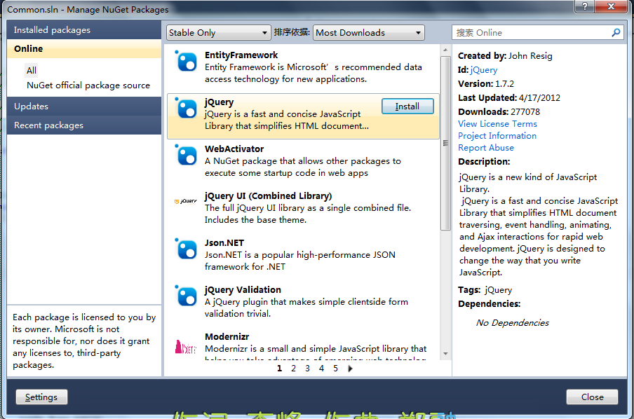Open the Stable Only dropdown

pyautogui.click(x=218, y=33)
